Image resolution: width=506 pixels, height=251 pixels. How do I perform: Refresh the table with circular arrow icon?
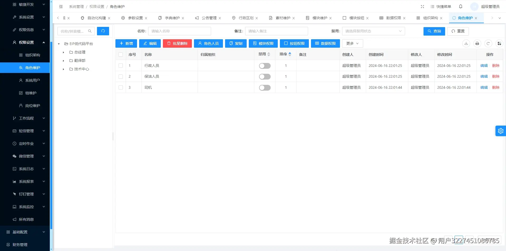click(488, 43)
